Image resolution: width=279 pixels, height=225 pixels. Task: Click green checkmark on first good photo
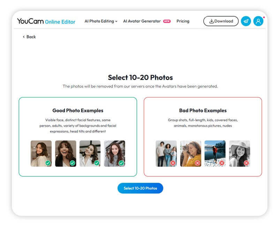(x=48, y=163)
